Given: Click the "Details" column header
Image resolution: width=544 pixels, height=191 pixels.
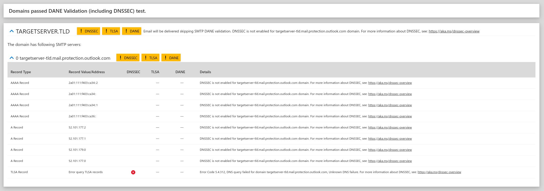Looking at the screenshot, I should [x=206, y=72].
